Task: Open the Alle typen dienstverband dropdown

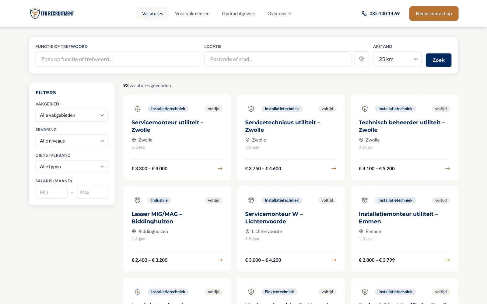Action: coord(72,167)
